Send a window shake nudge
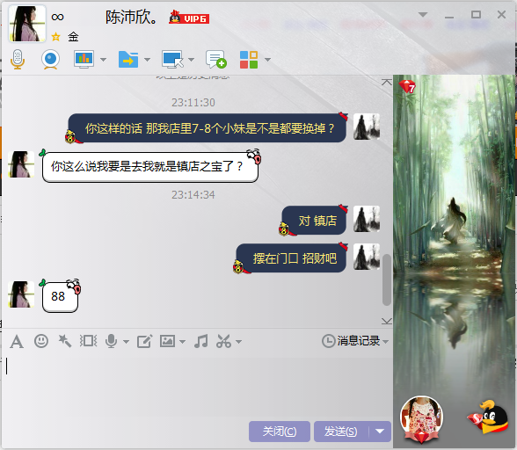 pos(88,341)
